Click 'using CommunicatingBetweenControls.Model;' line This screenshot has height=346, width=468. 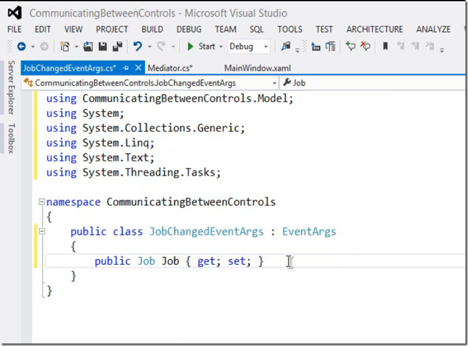[x=170, y=99]
